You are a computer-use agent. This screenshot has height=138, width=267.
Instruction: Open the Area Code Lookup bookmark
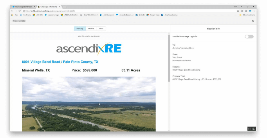[x=169, y=15]
